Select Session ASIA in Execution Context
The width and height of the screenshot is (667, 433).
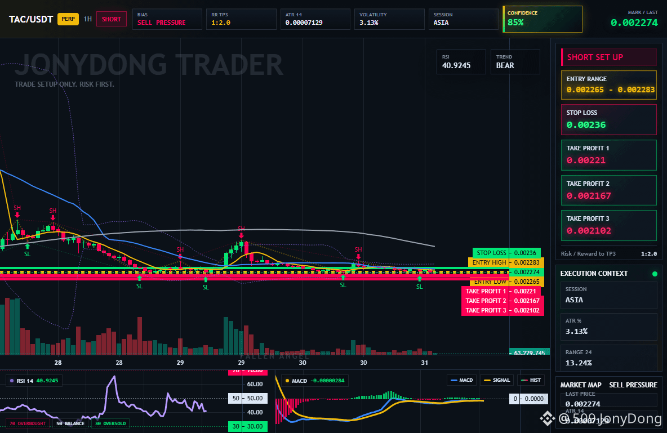click(609, 294)
